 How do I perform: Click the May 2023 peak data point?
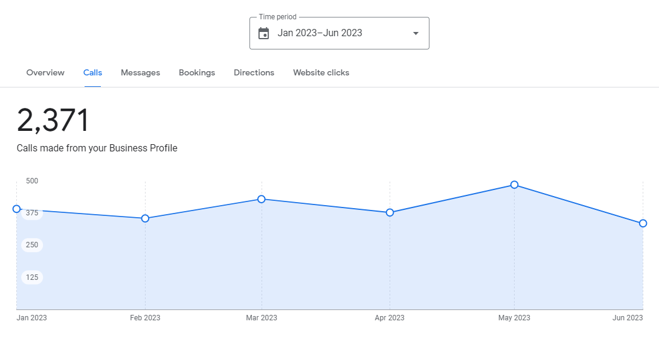point(514,185)
